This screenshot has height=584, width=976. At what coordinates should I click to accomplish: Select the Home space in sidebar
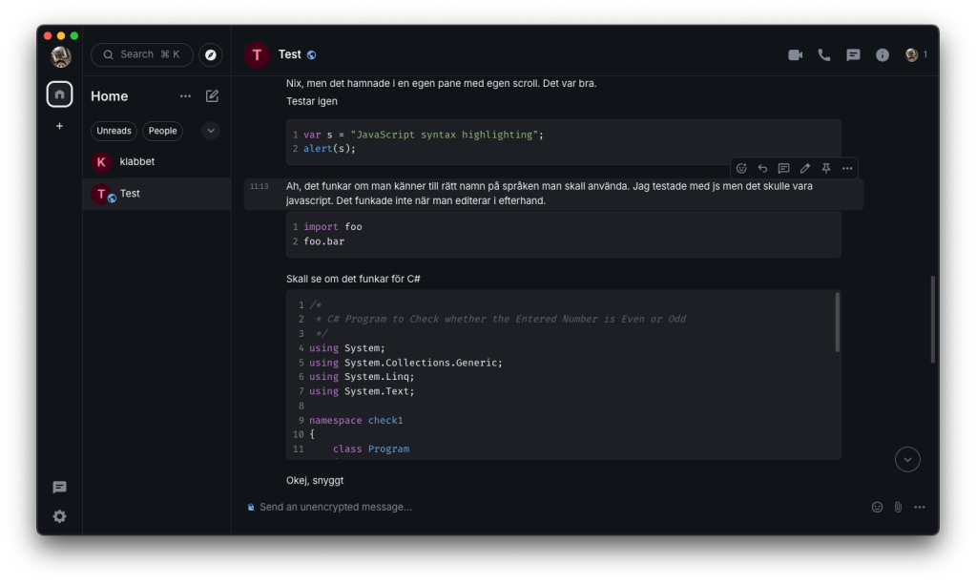60,94
